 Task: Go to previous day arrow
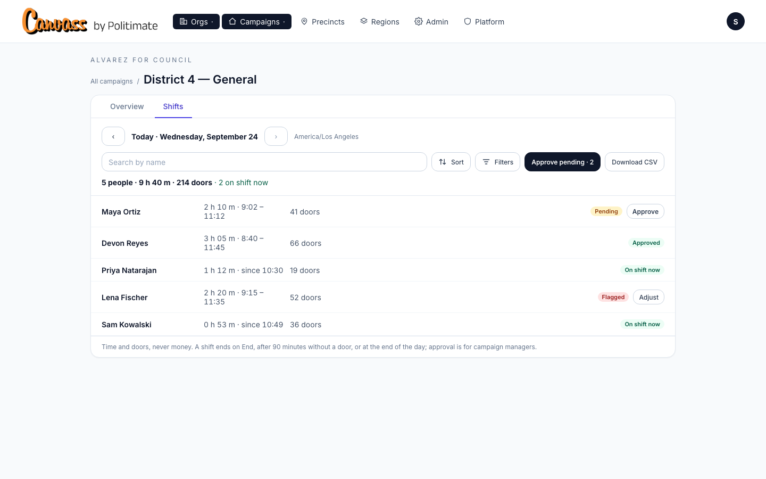pos(113,136)
